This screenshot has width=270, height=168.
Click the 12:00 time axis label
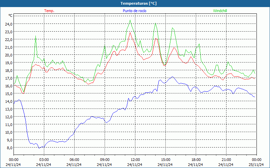click(x=135, y=160)
